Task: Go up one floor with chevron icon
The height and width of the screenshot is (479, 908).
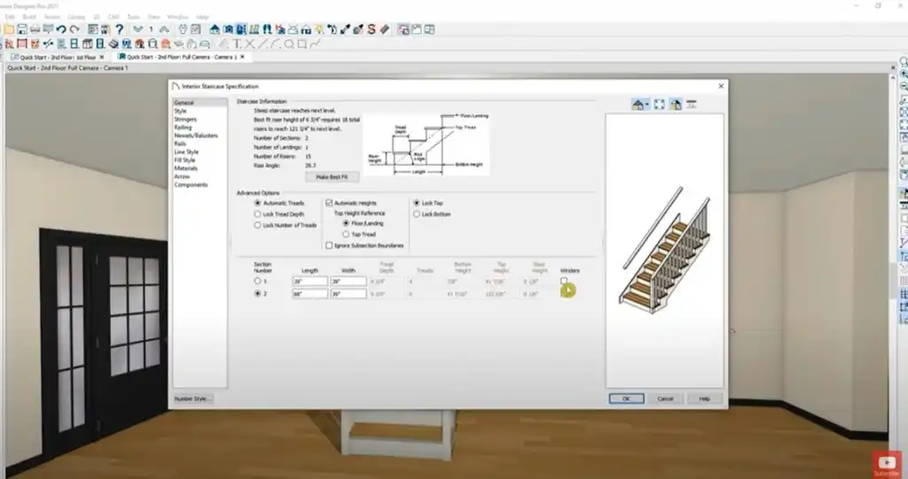Action: click(164, 29)
